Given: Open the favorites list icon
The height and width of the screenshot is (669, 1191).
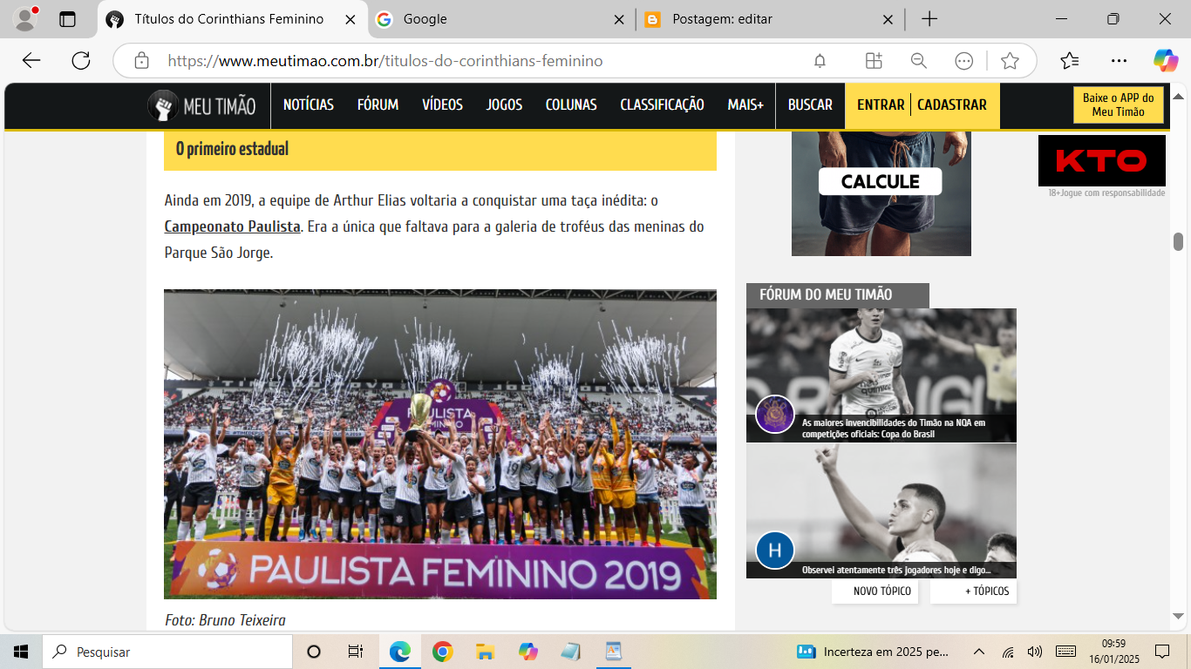Looking at the screenshot, I should [1070, 61].
